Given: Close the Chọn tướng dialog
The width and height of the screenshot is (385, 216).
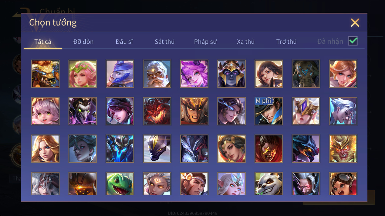Looking at the screenshot, I should click(x=355, y=23).
